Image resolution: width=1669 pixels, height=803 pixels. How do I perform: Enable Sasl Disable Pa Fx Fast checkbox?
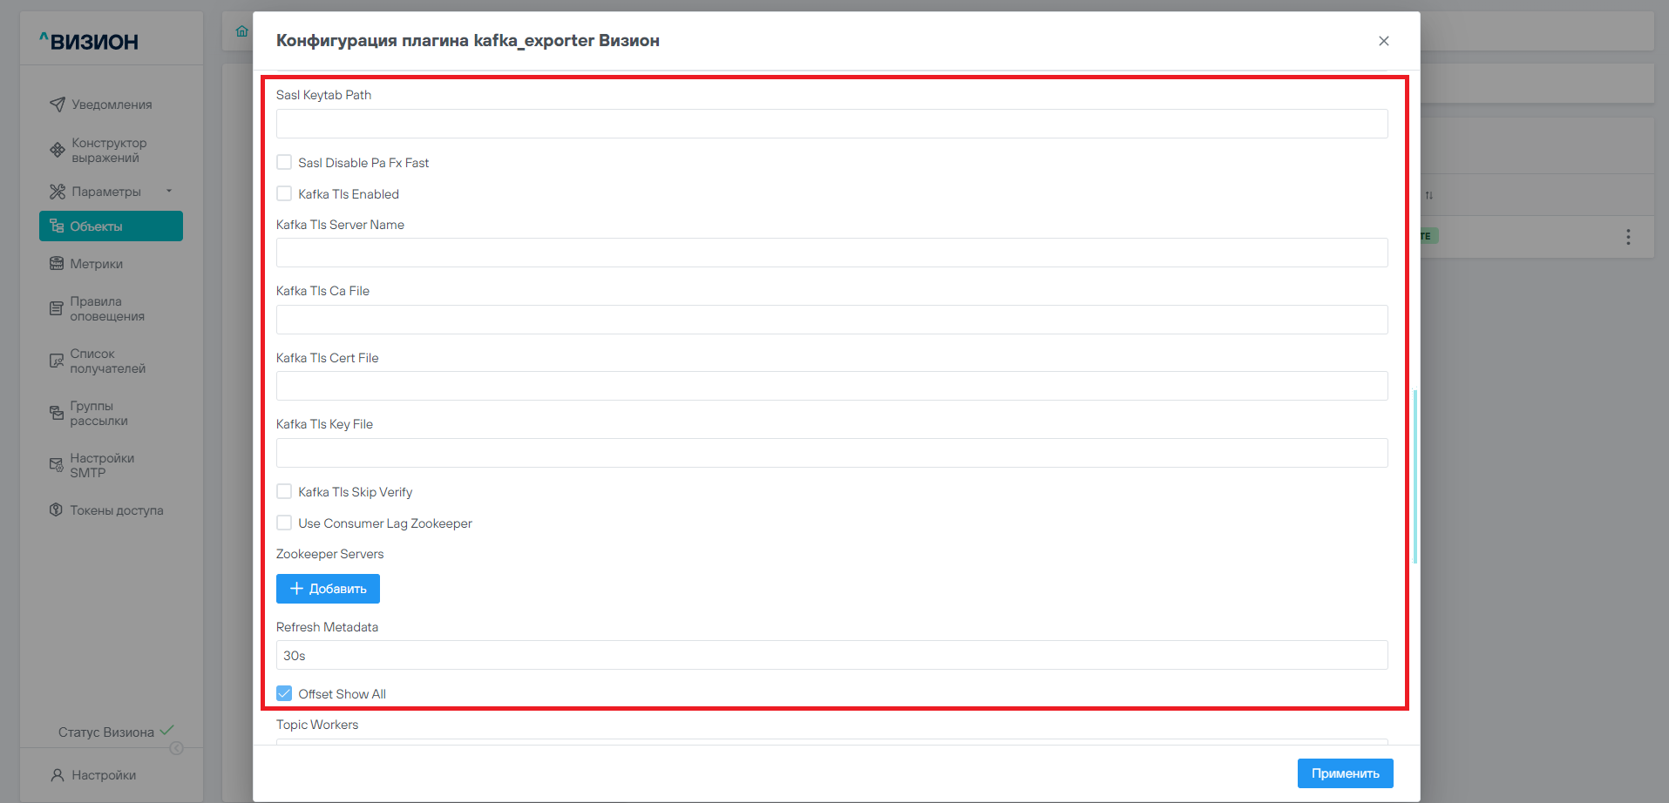coord(284,162)
